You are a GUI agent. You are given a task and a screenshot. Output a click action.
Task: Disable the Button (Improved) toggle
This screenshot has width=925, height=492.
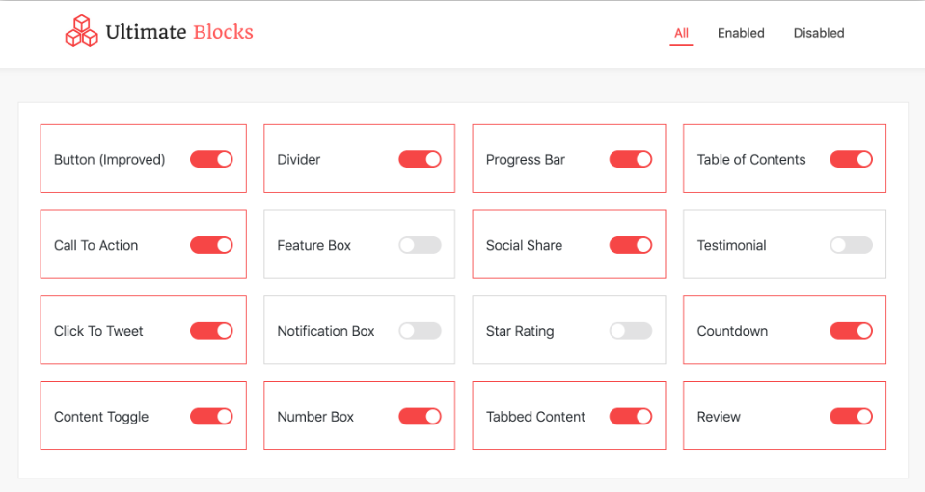211,159
